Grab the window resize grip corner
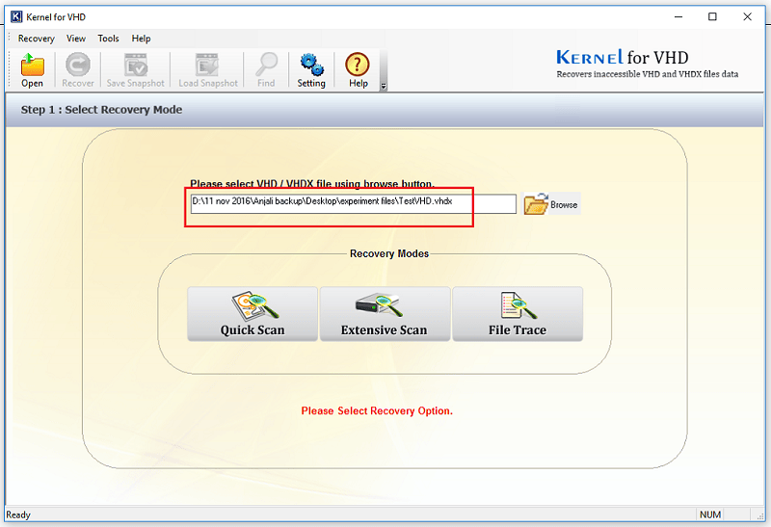 pos(760,515)
